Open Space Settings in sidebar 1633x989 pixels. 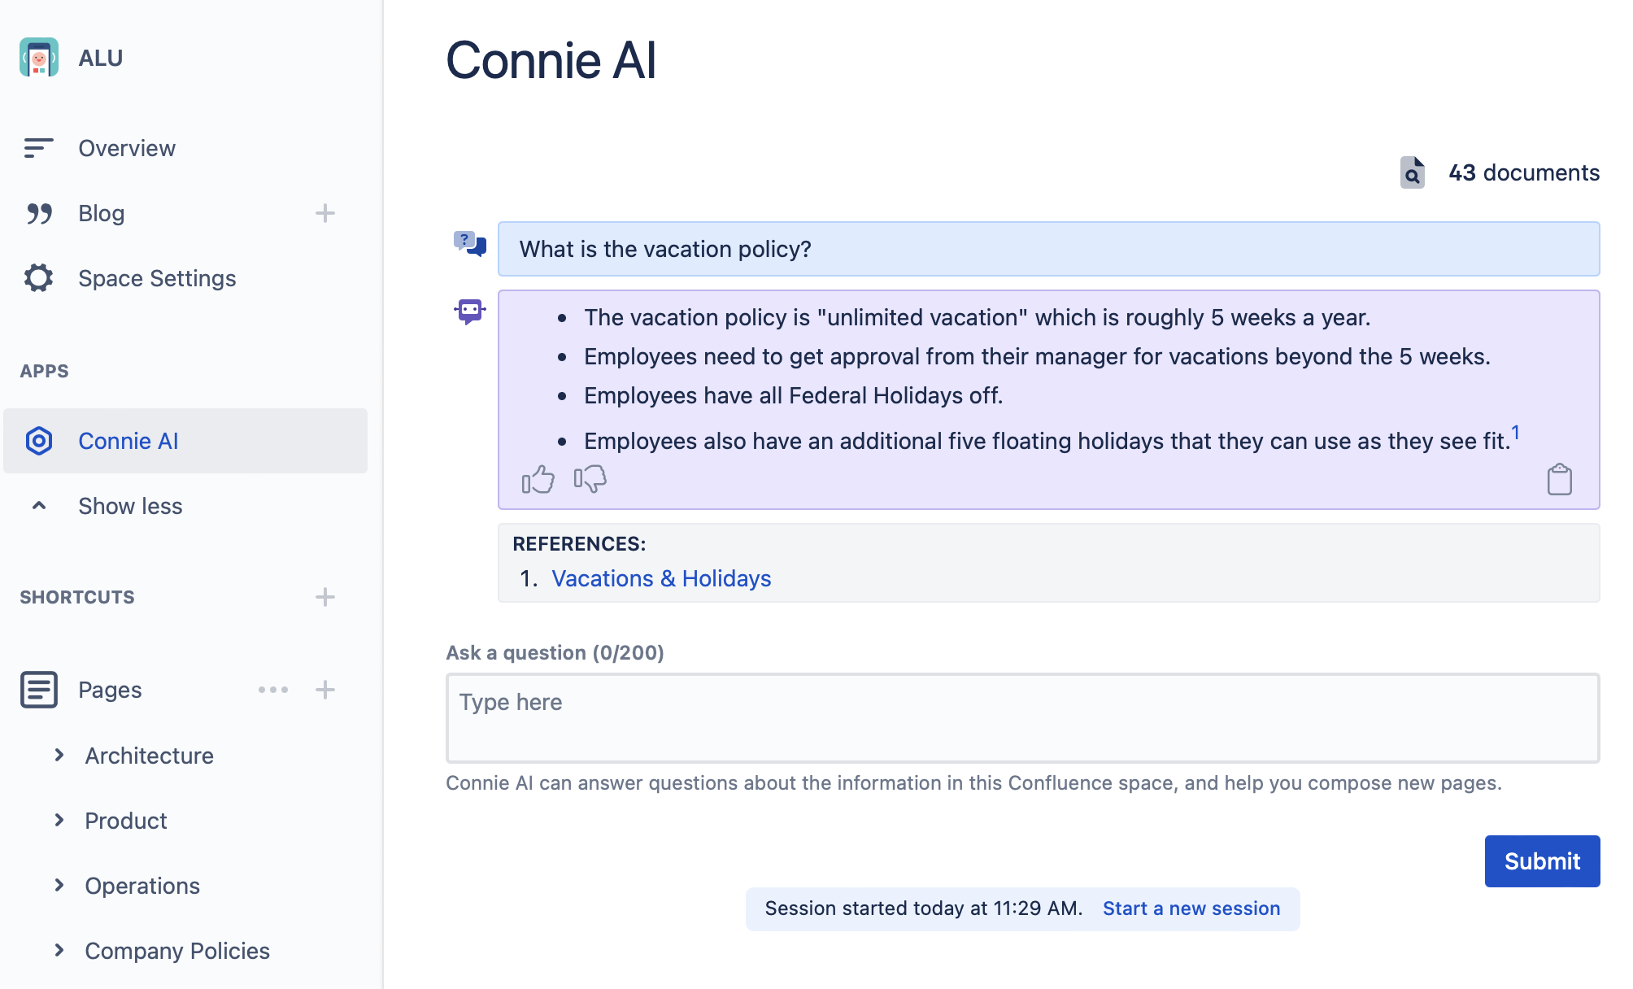point(157,278)
